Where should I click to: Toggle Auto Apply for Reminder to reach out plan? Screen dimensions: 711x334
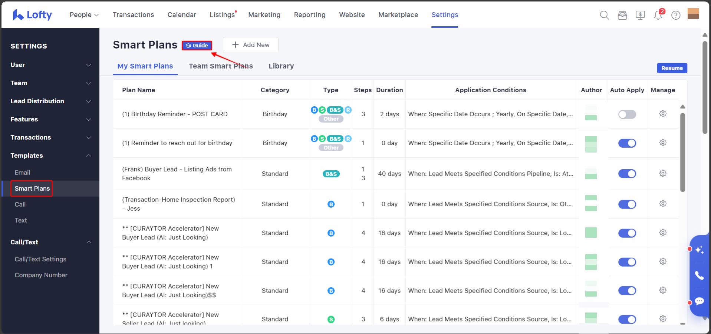coord(627,143)
